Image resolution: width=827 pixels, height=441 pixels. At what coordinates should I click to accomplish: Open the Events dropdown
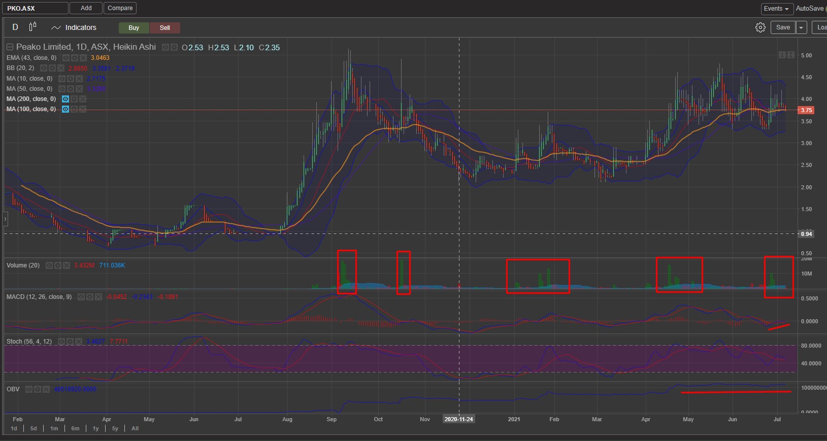pyautogui.click(x=777, y=9)
